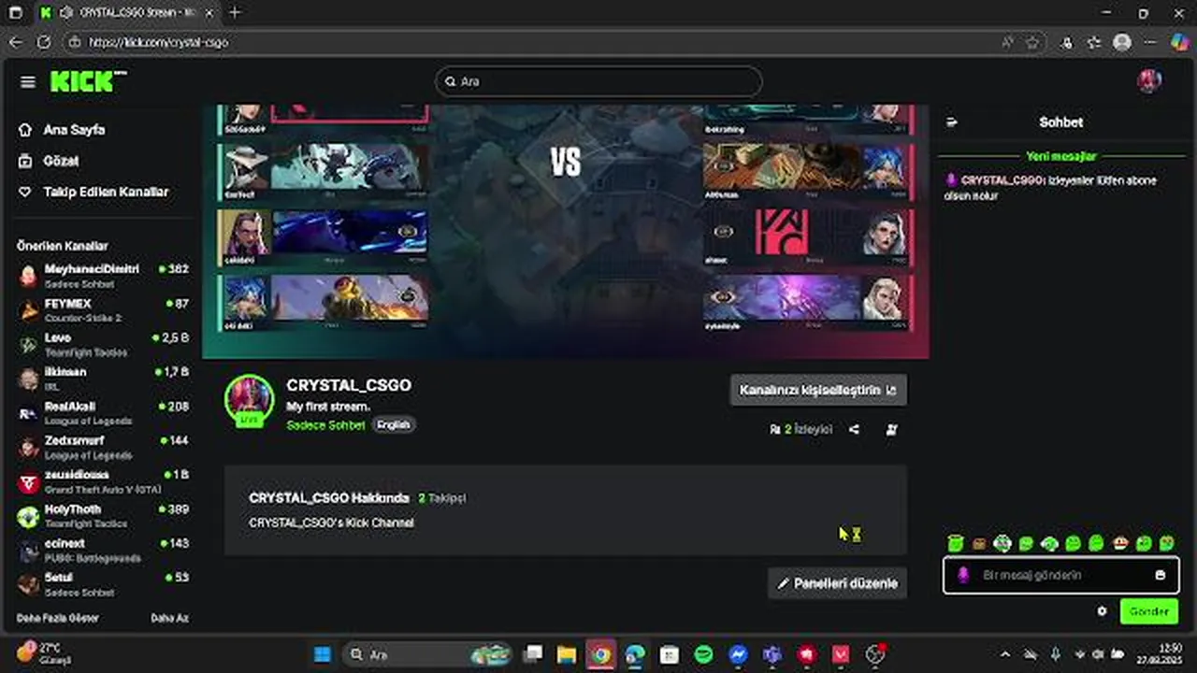Insert the white-and-red face emote

[x=1120, y=543]
